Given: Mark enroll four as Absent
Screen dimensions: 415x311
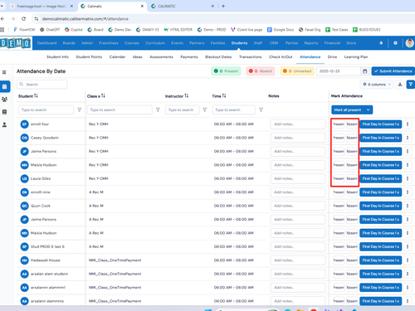Looking at the screenshot, I should (x=352, y=124).
